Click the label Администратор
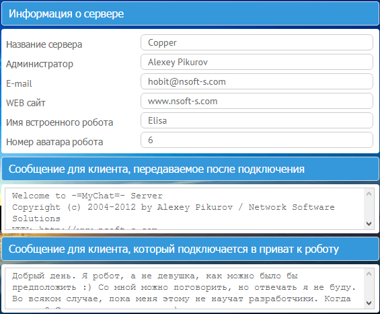Screen dimensions: 380x314 [x=40, y=64]
